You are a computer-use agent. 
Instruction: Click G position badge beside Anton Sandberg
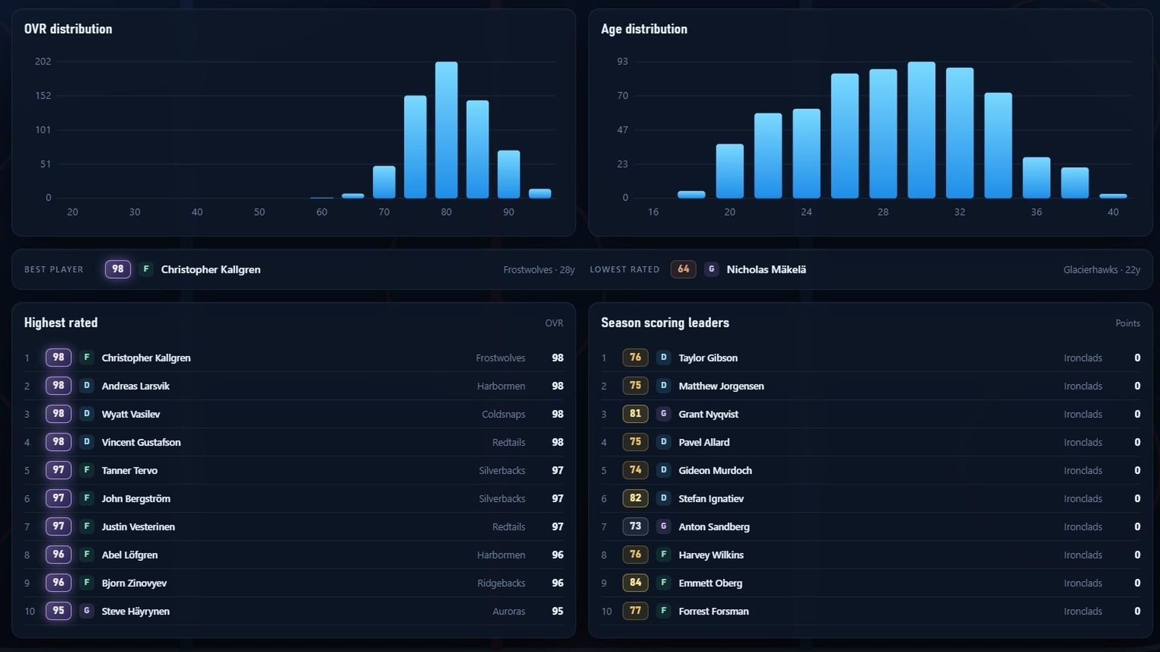(x=663, y=526)
